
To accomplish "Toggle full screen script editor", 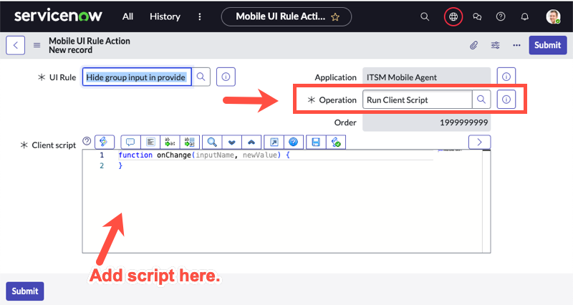I will pyautogui.click(x=274, y=142).
